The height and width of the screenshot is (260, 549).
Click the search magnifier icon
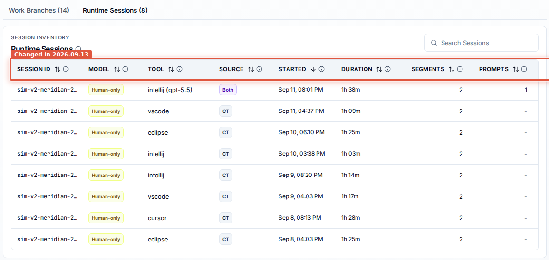(x=434, y=43)
